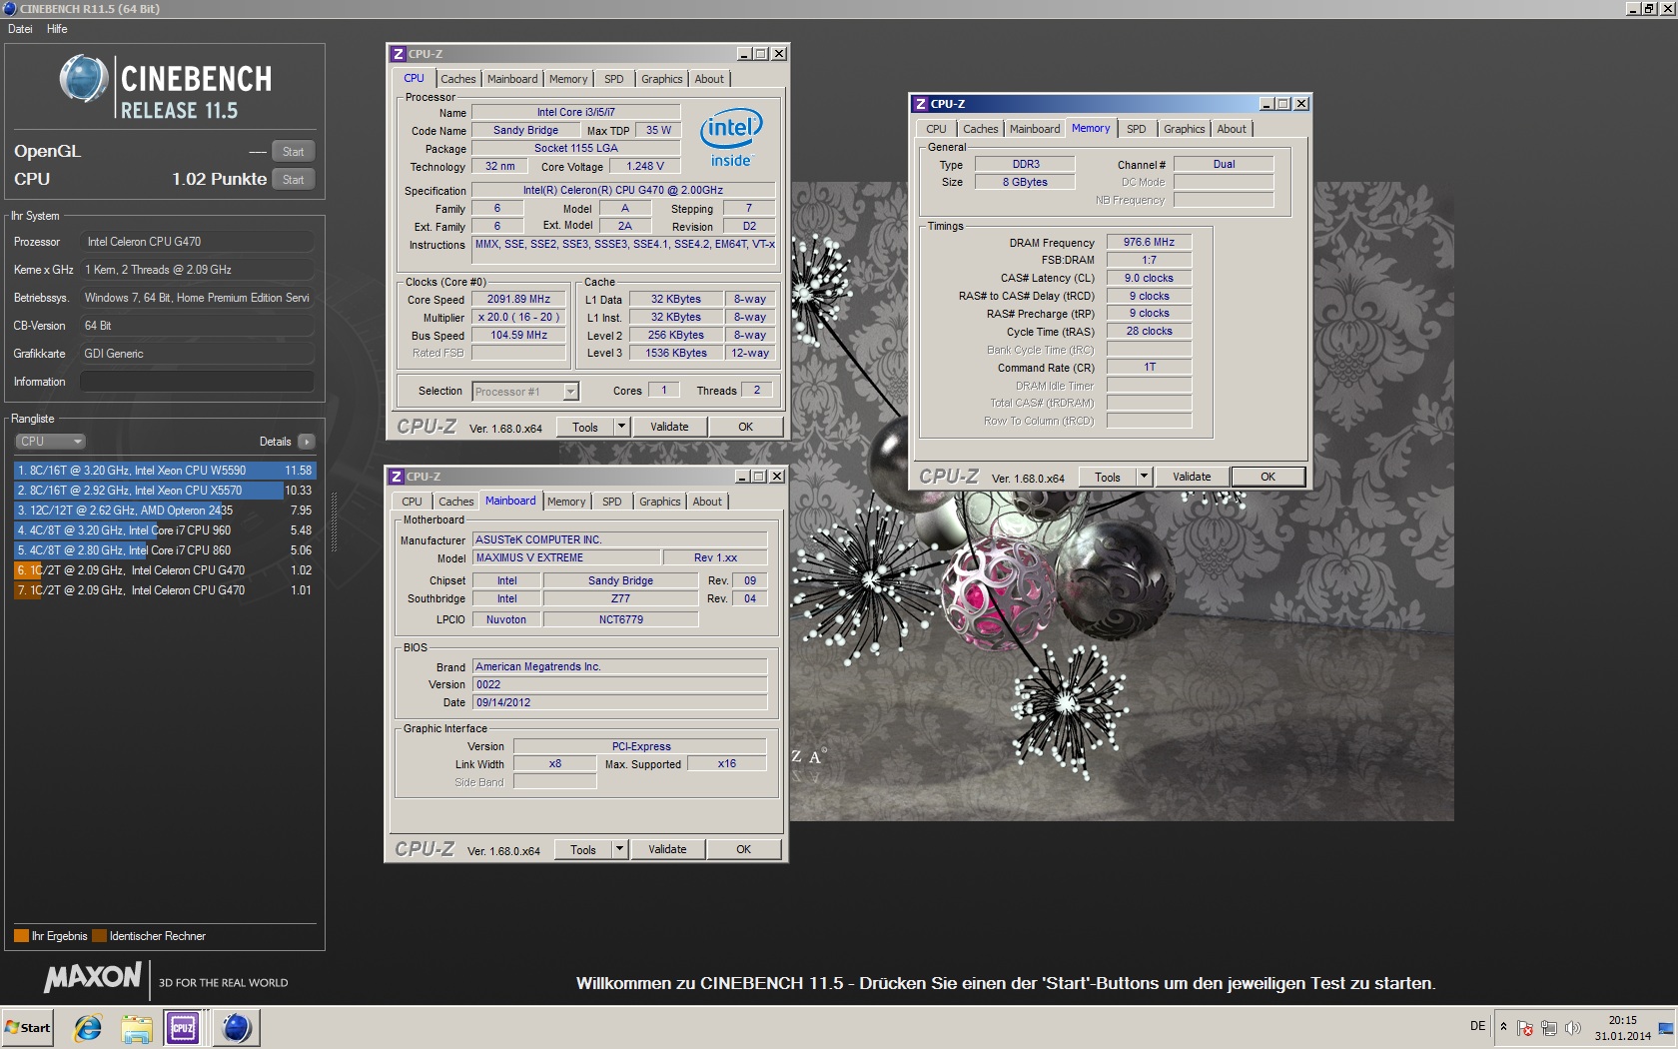Select Celeron G470 entry scoring 1.01
The image size is (1678, 1049).
tap(165, 590)
